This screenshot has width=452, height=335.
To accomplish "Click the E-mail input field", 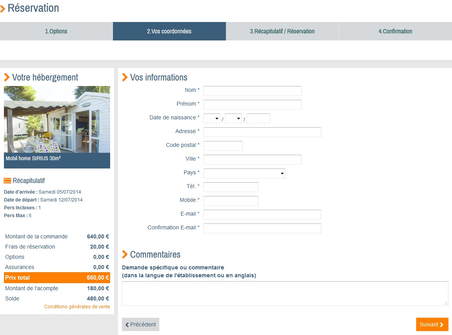I will [x=262, y=214].
